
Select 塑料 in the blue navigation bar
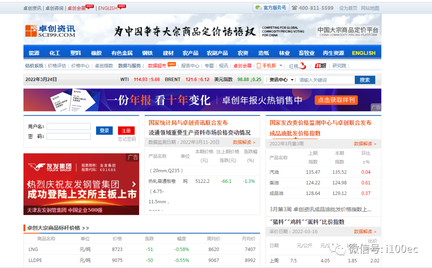pos(76,53)
